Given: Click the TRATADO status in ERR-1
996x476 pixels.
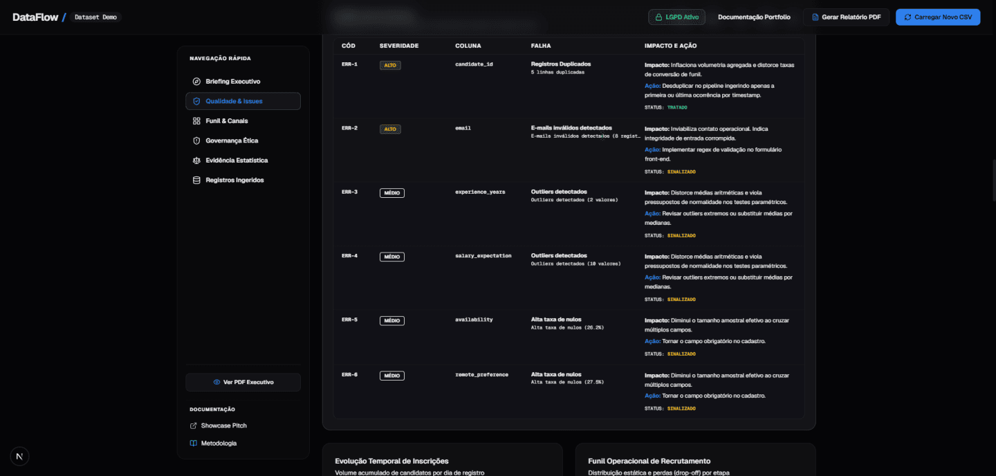Looking at the screenshot, I should (x=677, y=107).
